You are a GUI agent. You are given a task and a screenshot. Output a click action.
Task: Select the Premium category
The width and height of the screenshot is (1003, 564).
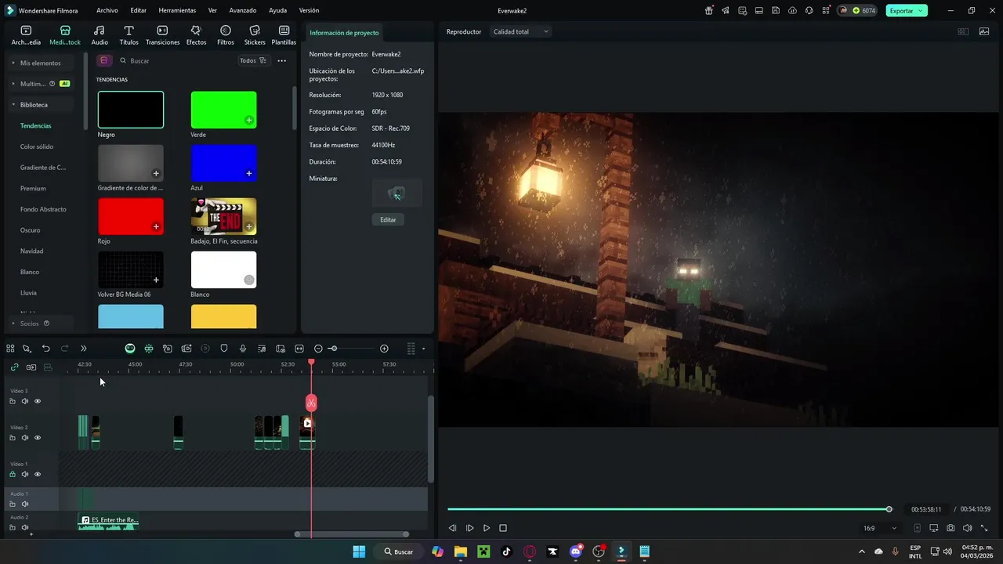[33, 188]
